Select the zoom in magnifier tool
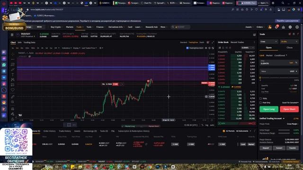The width and height of the screenshot is (303, 170). (x=13, y=102)
